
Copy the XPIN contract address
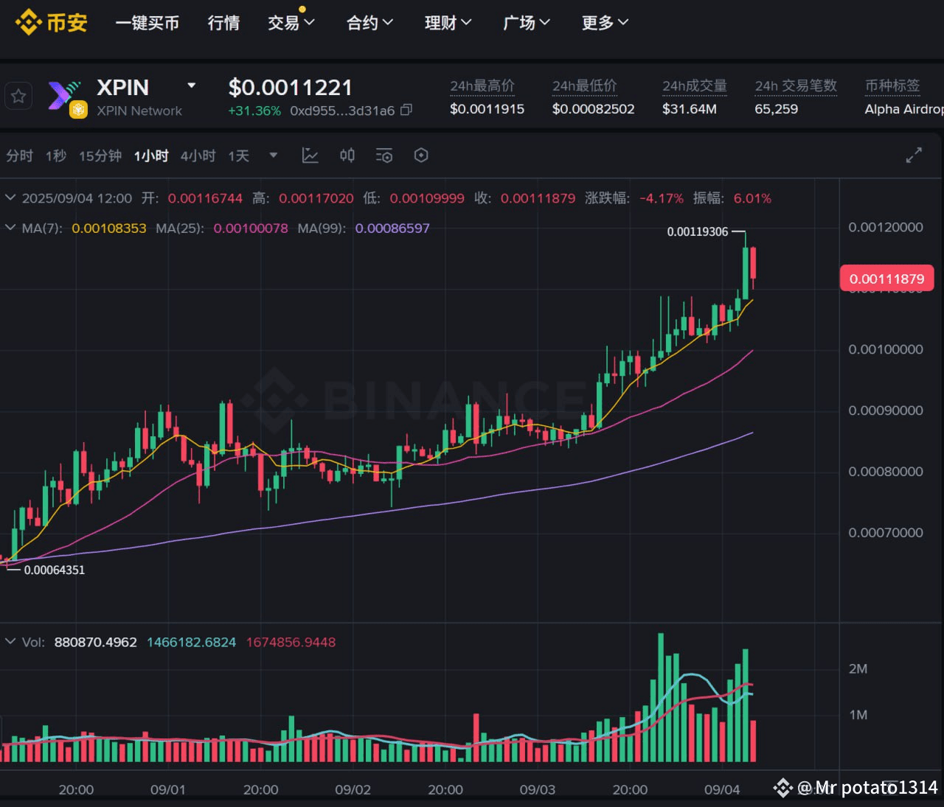406,111
